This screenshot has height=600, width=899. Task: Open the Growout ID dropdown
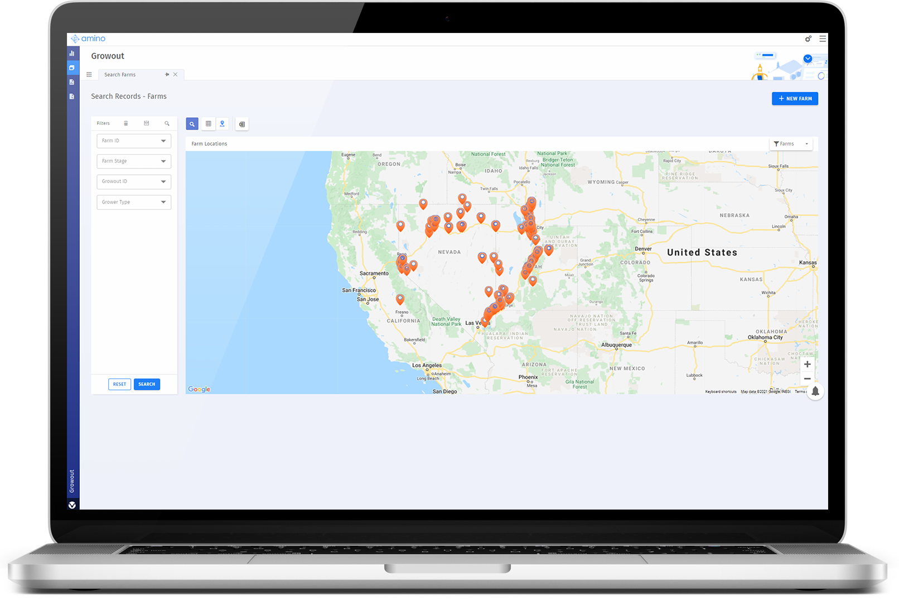[x=134, y=181]
